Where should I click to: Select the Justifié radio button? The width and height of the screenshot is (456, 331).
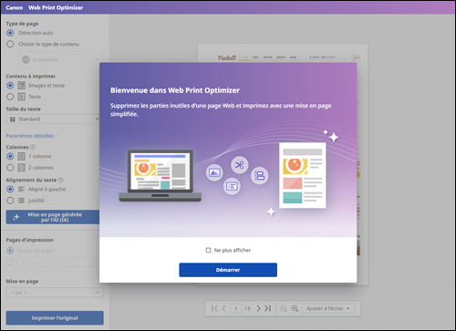pyautogui.click(x=10, y=201)
